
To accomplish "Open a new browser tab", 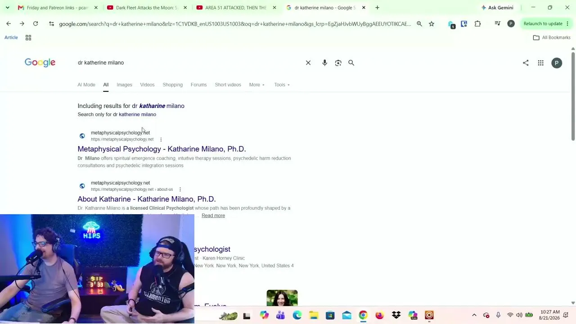I will 377,8.
